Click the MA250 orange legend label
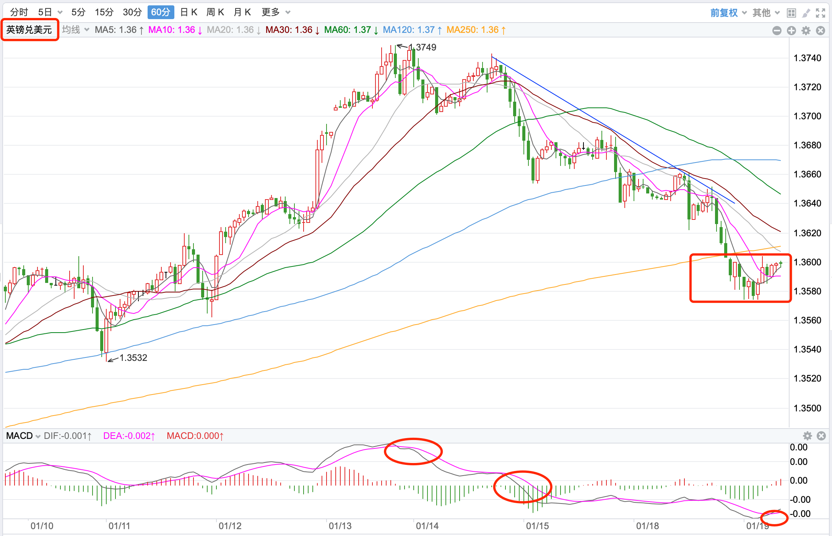Screen dimensions: 832x536 click(x=476, y=30)
